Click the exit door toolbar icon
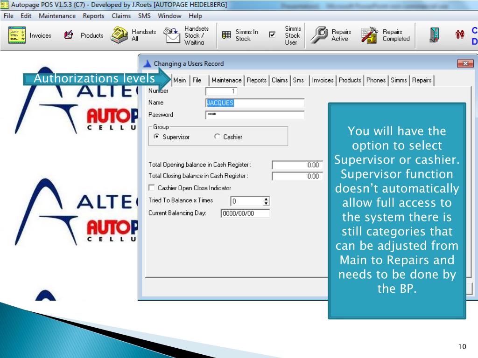The height and width of the screenshot is (358, 478). point(434,35)
